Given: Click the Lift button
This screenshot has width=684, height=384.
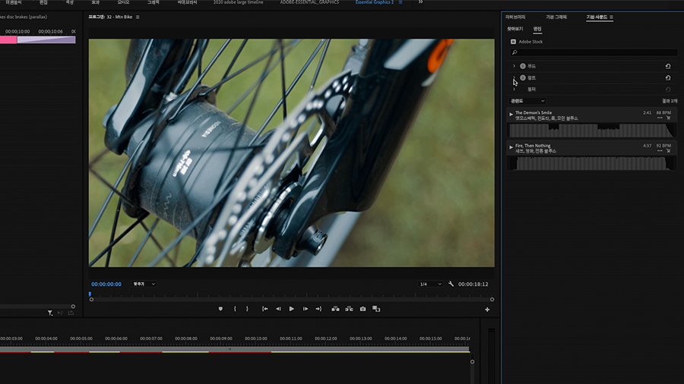Looking at the screenshot, I should click(335, 309).
